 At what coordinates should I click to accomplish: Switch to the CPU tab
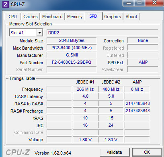pos(12,17)
